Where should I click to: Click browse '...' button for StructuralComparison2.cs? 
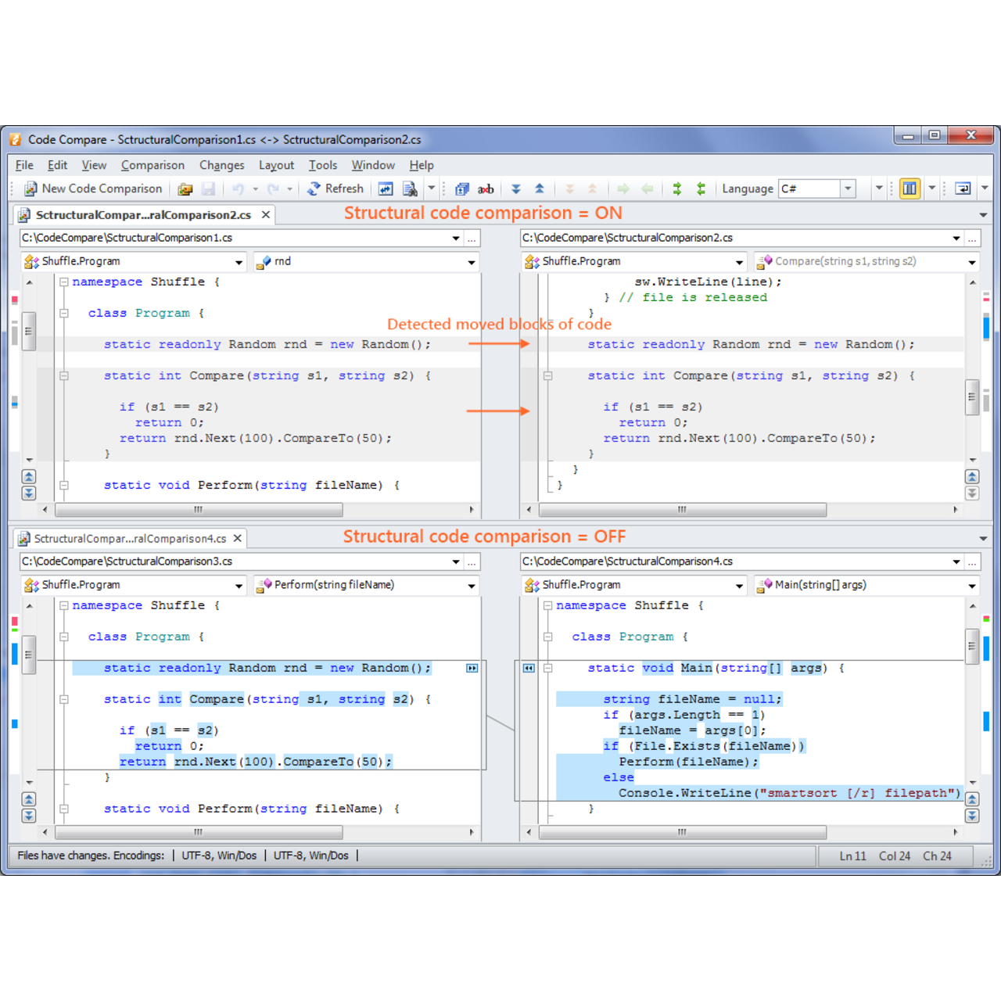[972, 238]
